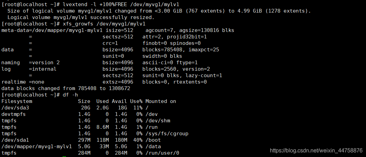This screenshot has height=157, width=366.
Task: Click the "data blocks changed" output line
Action: (x=66, y=88)
